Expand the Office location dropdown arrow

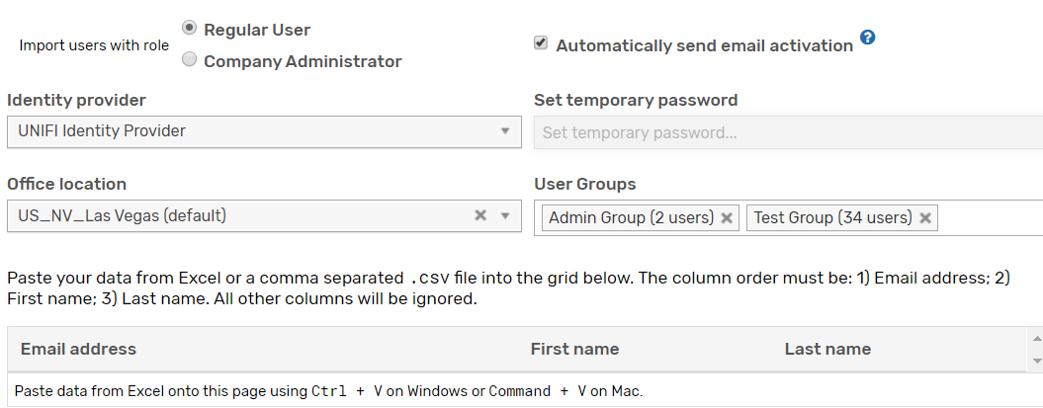[505, 215]
